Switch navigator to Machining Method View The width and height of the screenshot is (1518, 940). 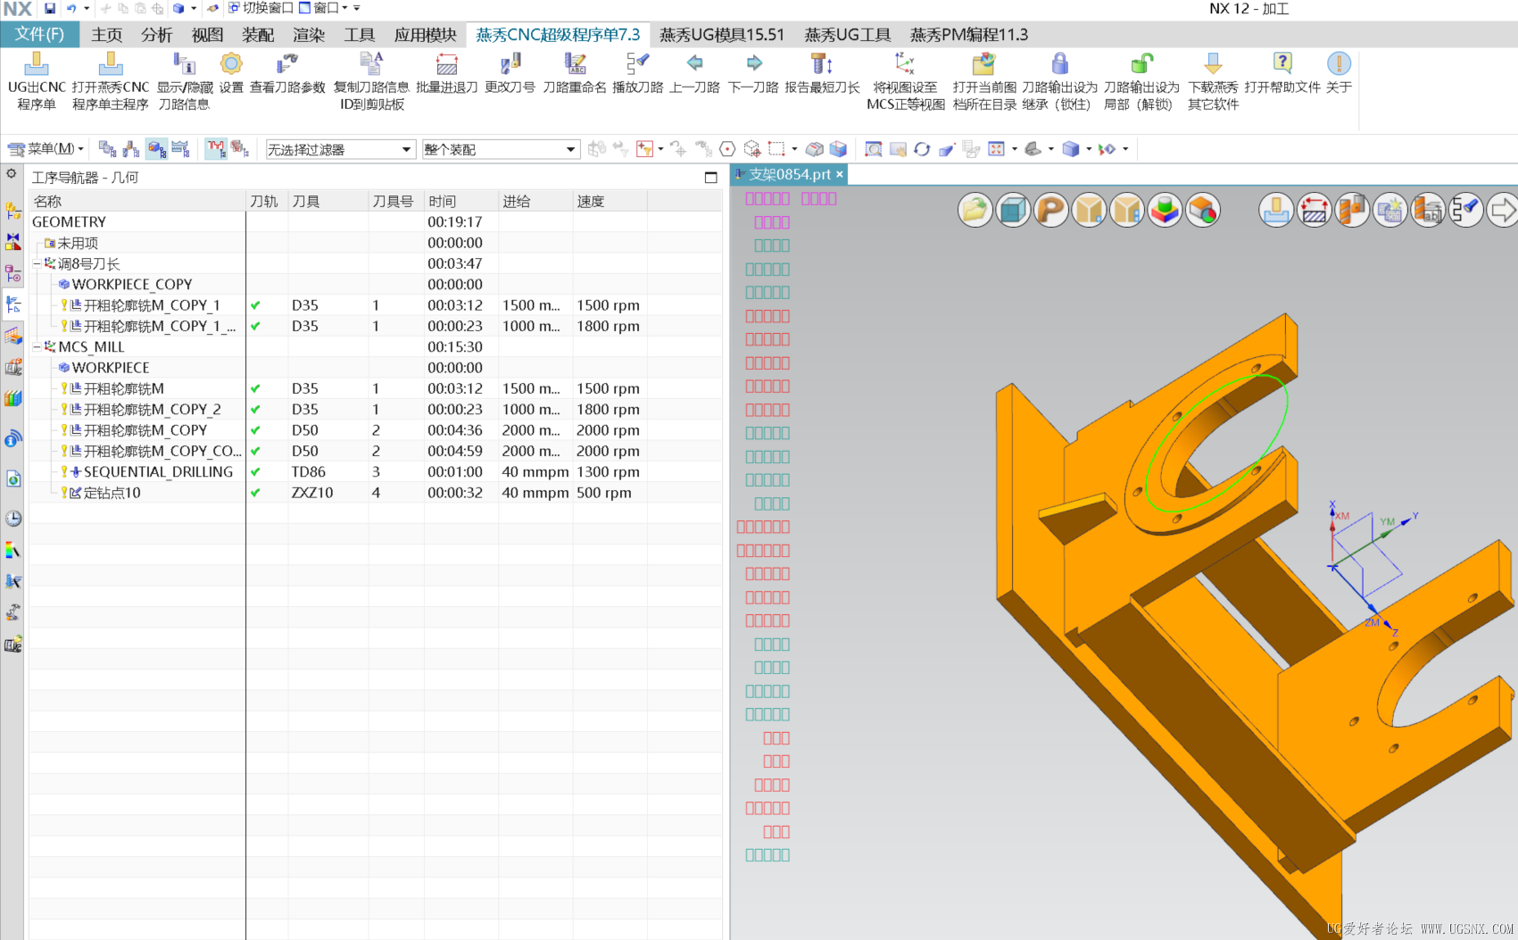180,149
